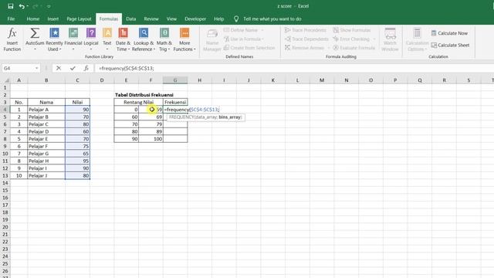Click the Frekuensi header cell
Screen dimensions: 494x278
click(x=175, y=102)
